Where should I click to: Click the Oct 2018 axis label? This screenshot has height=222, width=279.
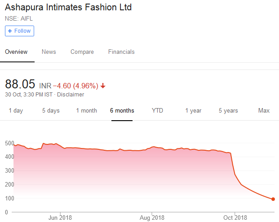tap(235, 218)
